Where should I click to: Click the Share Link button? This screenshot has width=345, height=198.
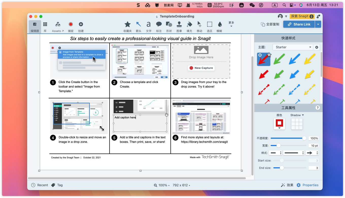(x=299, y=24)
